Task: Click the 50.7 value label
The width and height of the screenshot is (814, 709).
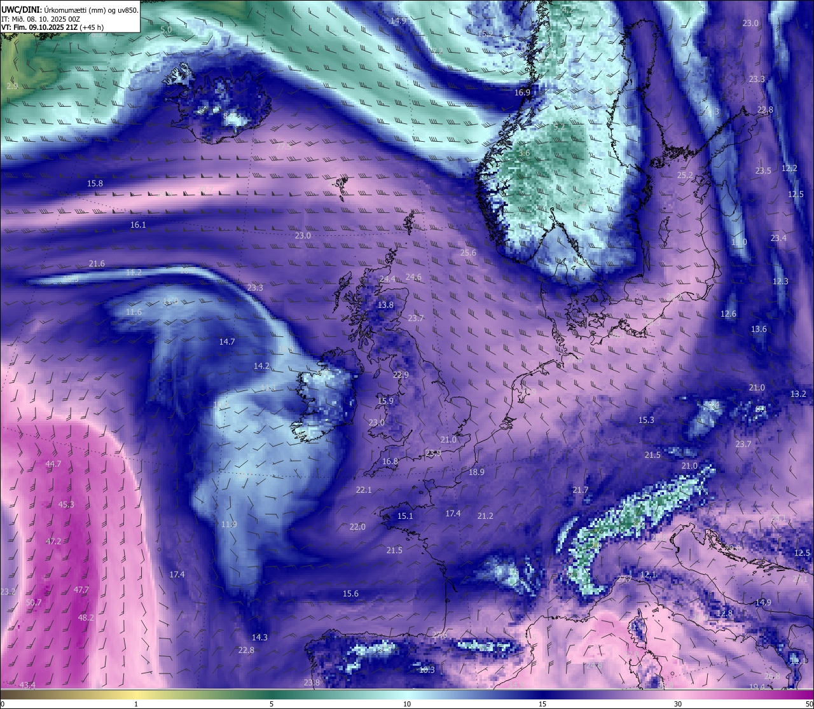Action: pyautogui.click(x=34, y=602)
